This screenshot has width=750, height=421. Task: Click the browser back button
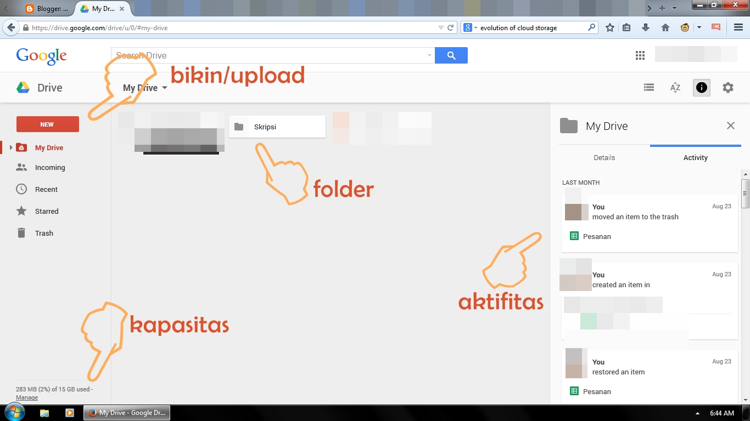click(x=10, y=27)
